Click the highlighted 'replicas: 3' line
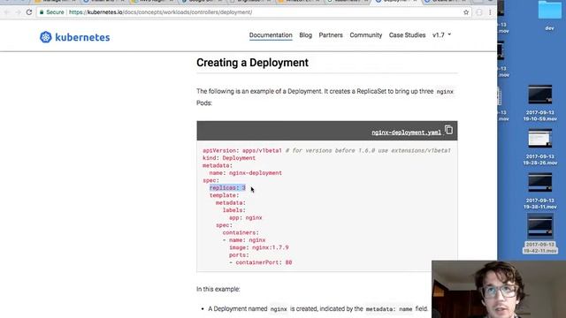Screen dimensions: 566x318 point(227,188)
